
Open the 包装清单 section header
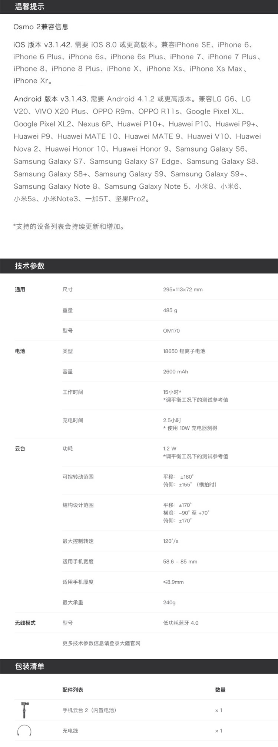coord(30,666)
